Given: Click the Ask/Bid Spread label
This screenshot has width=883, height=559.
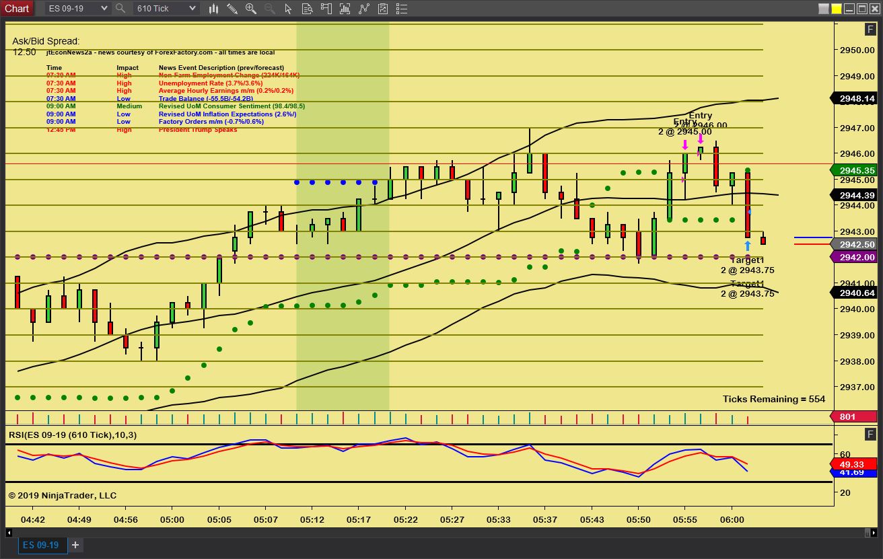Looking at the screenshot, I should click(46, 41).
